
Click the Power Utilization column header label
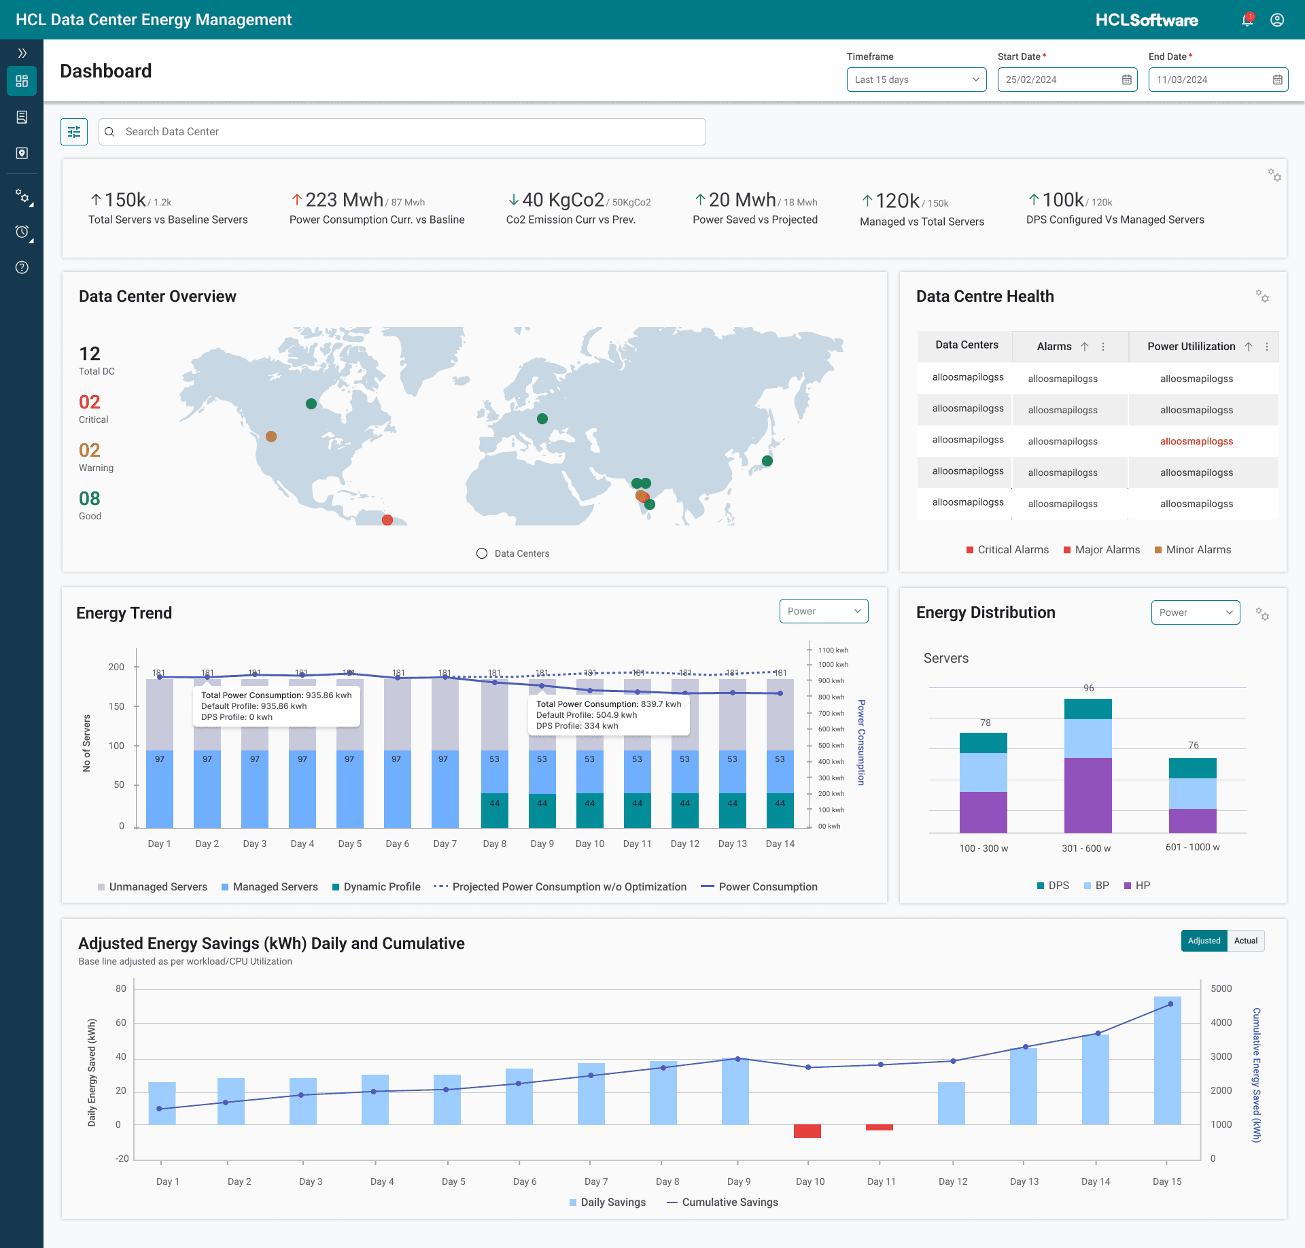tap(1191, 347)
